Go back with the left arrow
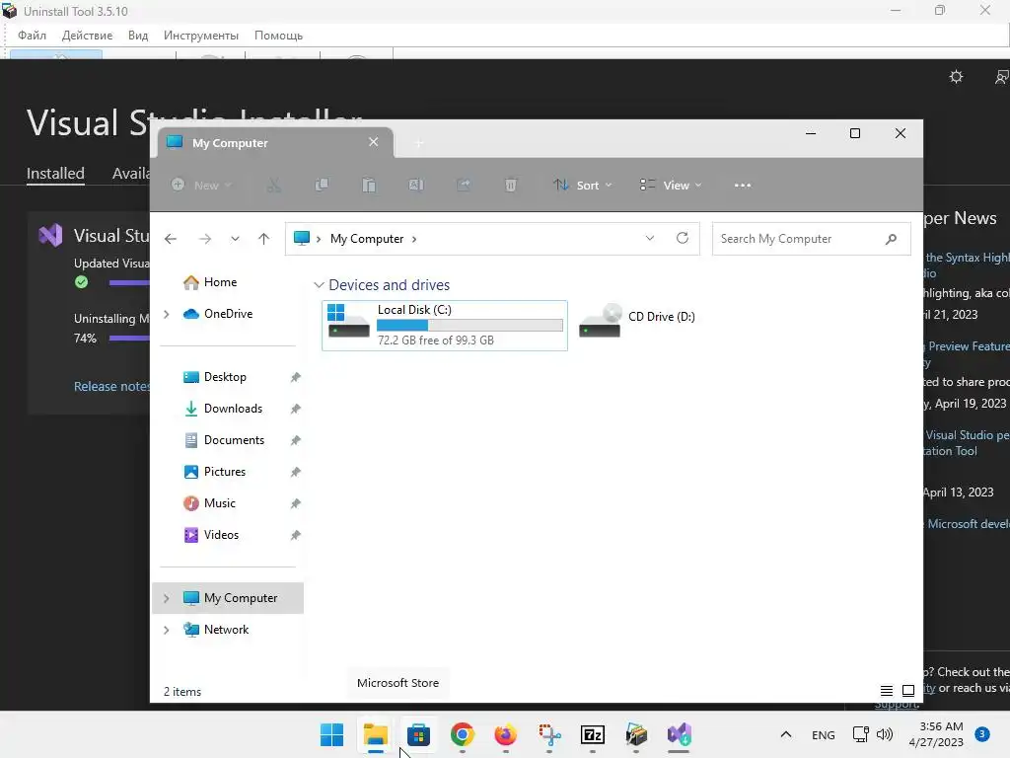The height and width of the screenshot is (758, 1010). [x=170, y=239]
